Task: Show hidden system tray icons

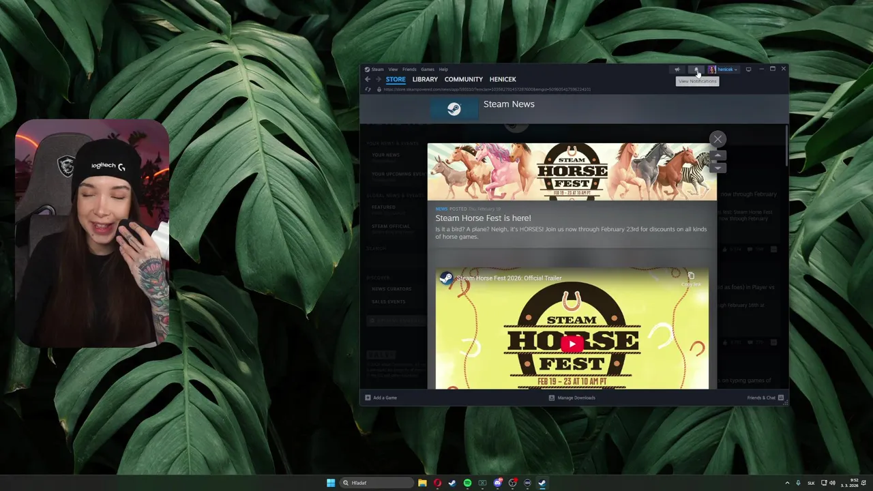Action: pyautogui.click(x=787, y=483)
